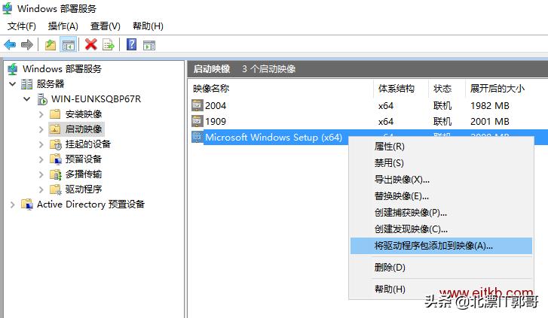
Task: Click the red X delete toolbar icon
Action: click(91, 44)
